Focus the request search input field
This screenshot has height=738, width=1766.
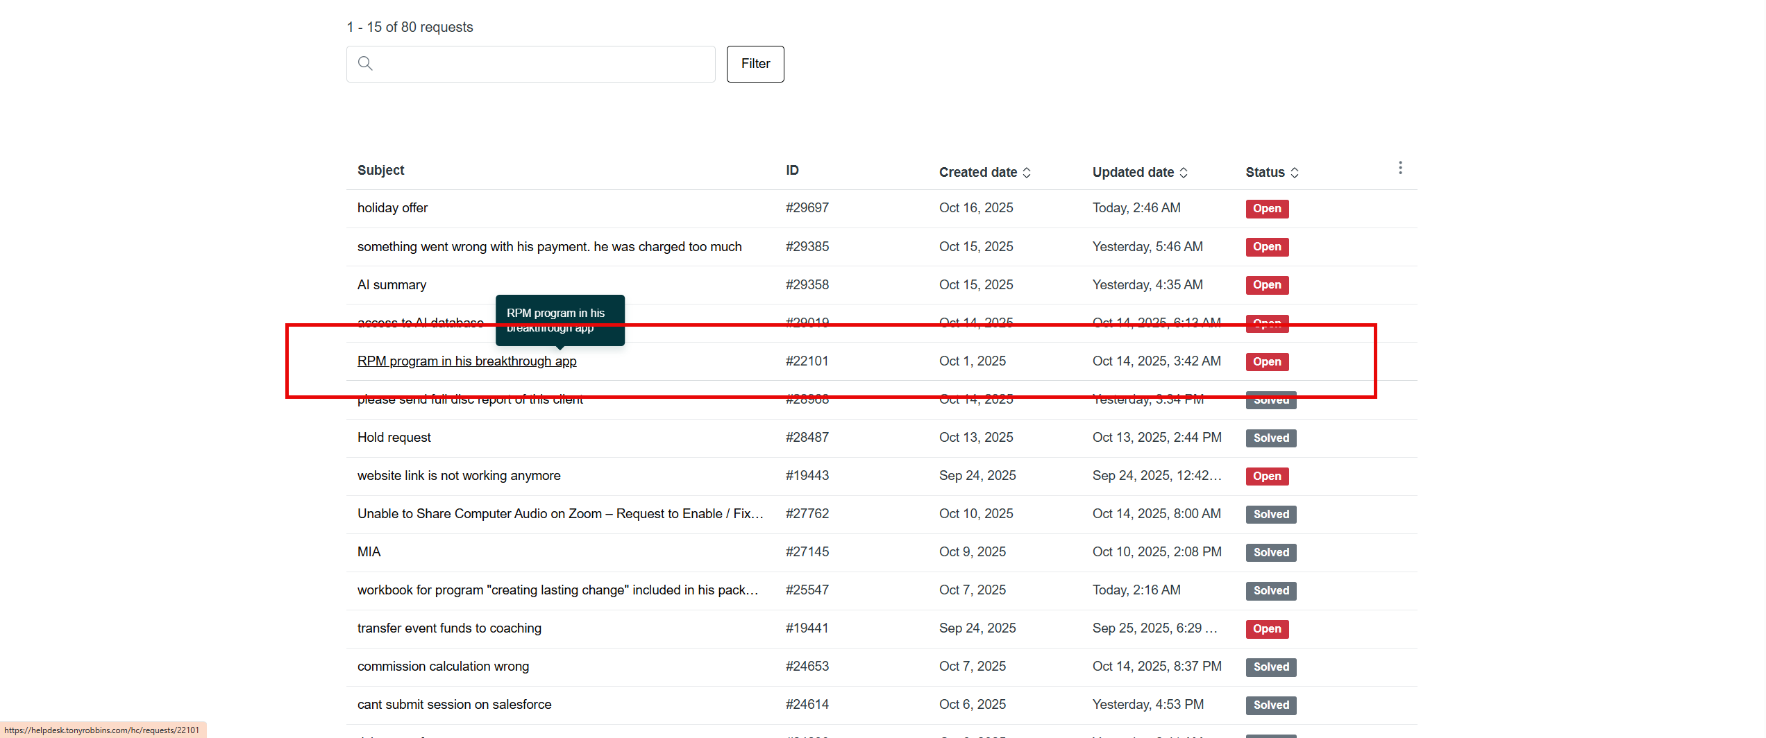[x=541, y=64]
